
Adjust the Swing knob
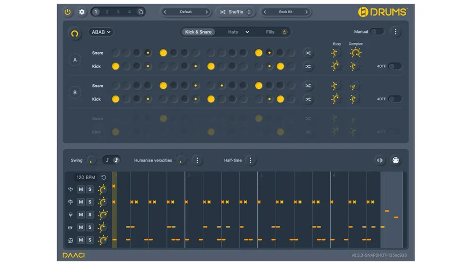91,161
